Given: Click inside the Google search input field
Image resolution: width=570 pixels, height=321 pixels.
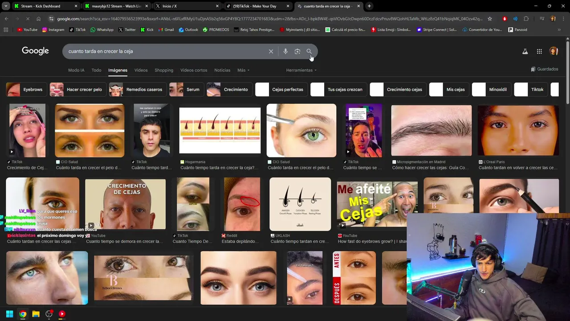Looking at the screenshot, I should 165,51.
